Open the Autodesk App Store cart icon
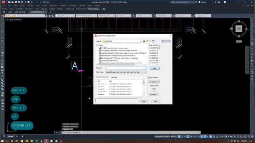 pyautogui.click(x=216, y=2)
